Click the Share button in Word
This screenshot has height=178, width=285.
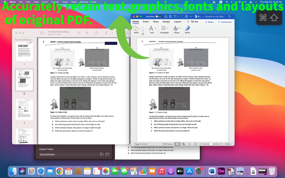(x=209, y=22)
